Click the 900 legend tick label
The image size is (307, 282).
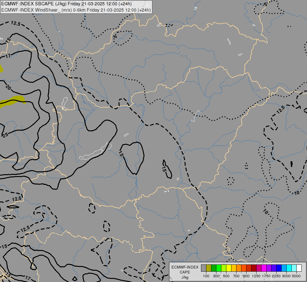(246, 276)
